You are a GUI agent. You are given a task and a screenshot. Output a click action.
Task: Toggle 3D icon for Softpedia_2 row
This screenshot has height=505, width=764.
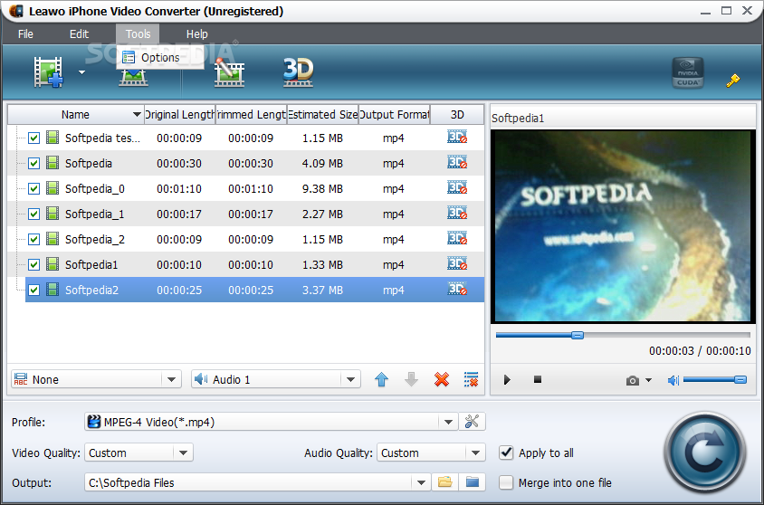(x=457, y=239)
